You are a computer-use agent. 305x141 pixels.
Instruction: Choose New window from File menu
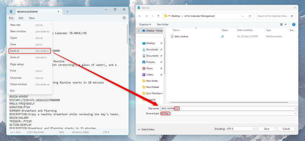30,31
